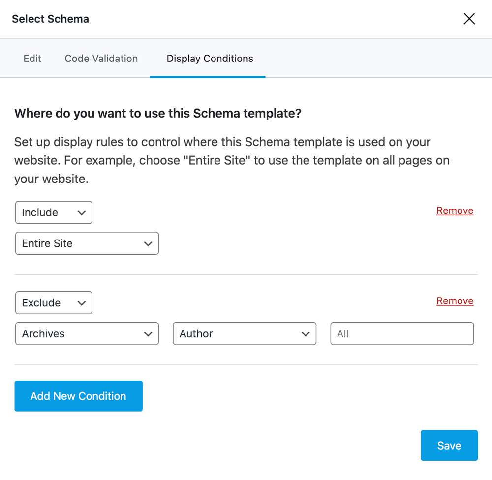This screenshot has width=492, height=480.
Task: Click the chevron on the Include selector
Action: pyautogui.click(x=82, y=212)
